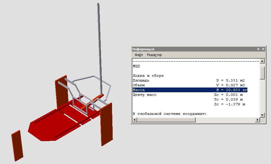The image size is (271, 164).
Task: Select the detached brown panel at bottom left
Action: point(17,146)
